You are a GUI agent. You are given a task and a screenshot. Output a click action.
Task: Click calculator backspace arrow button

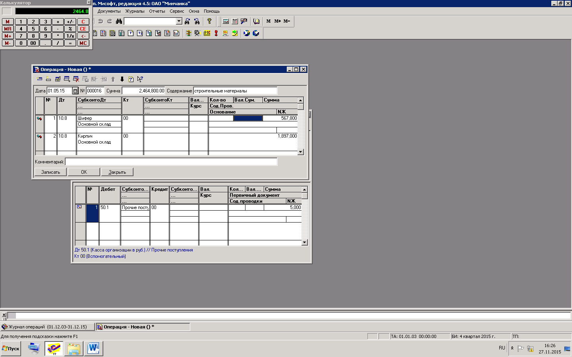click(x=83, y=36)
